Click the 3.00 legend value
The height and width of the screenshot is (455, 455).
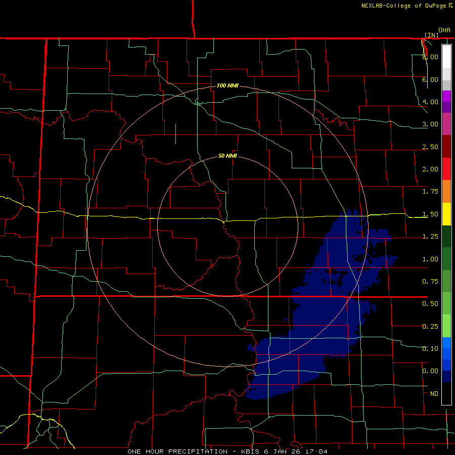[x=430, y=124]
